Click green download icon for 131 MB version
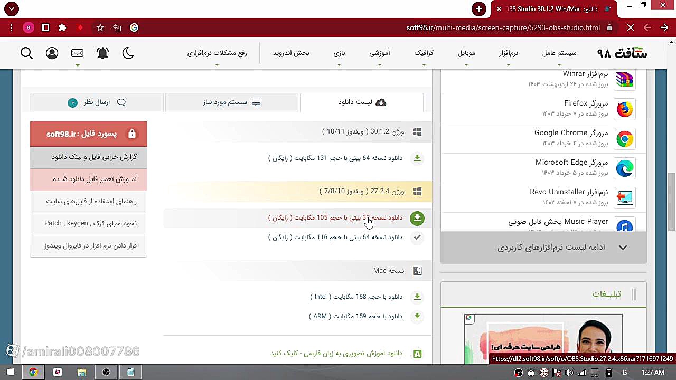Viewport: 676px width, 380px height. (417, 158)
